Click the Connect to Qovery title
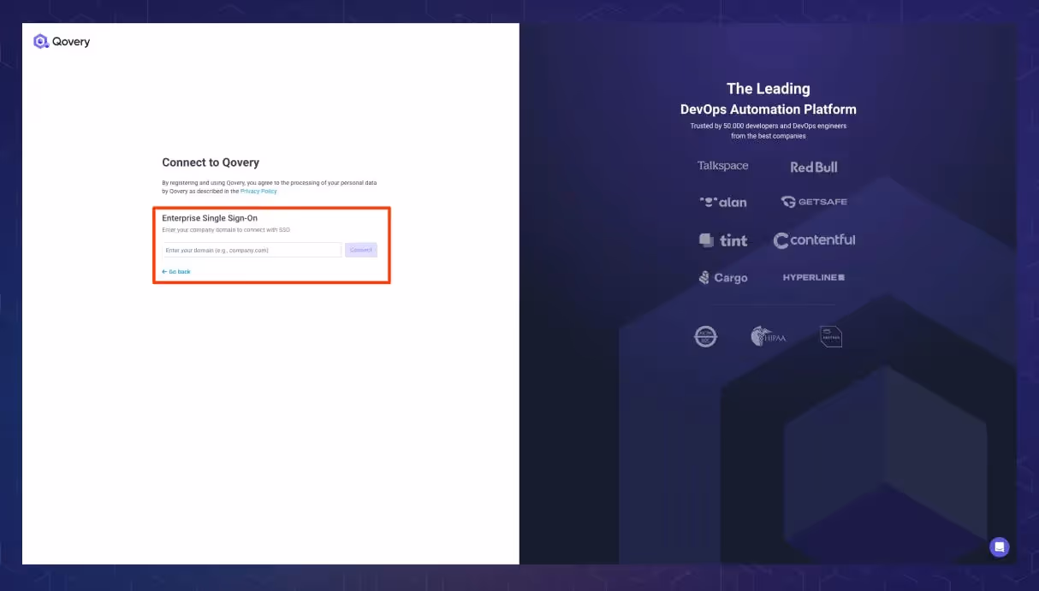The height and width of the screenshot is (591, 1039). (210, 163)
